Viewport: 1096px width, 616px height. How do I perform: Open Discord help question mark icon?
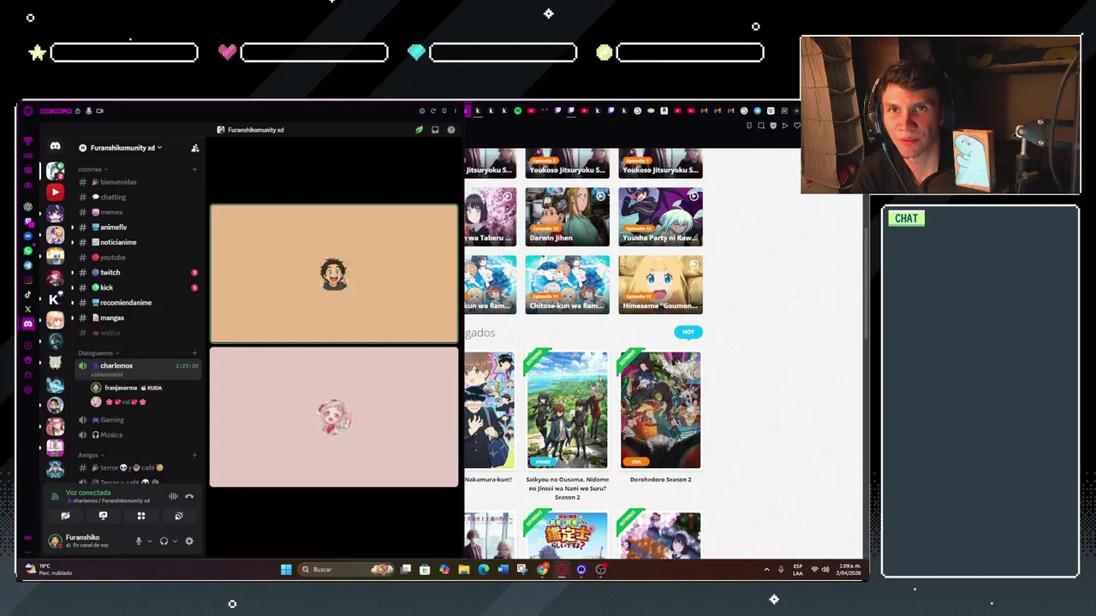coord(451,130)
